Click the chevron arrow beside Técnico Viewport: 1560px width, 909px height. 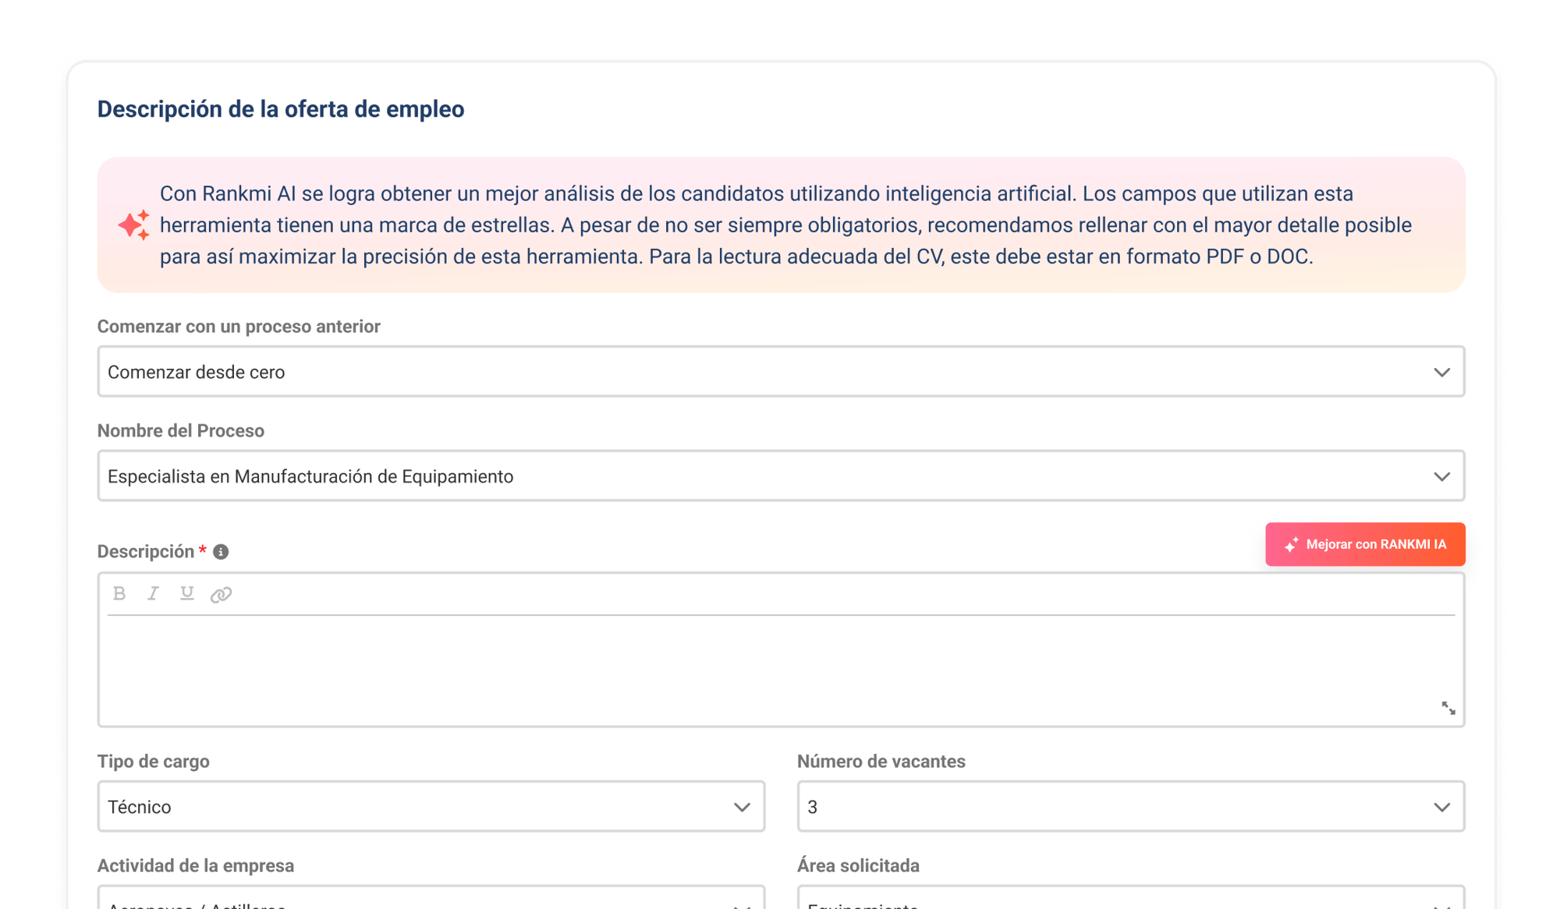pyautogui.click(x=742, y=808)
